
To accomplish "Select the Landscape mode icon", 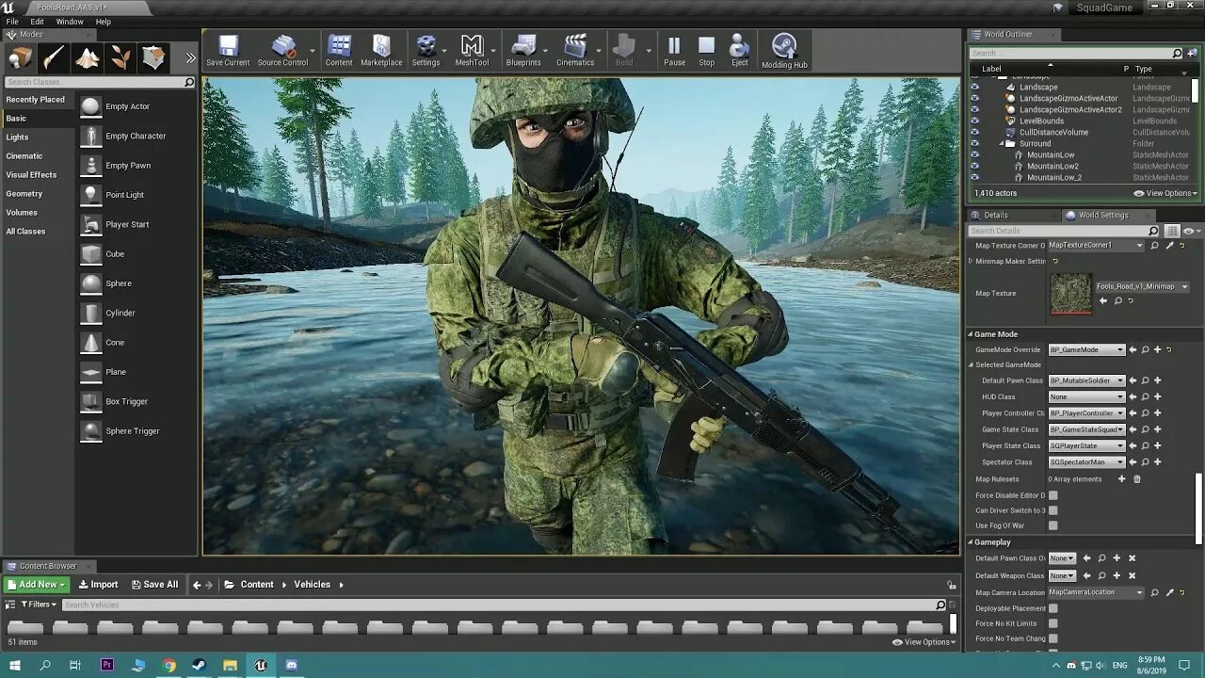I will coord(88,58).
